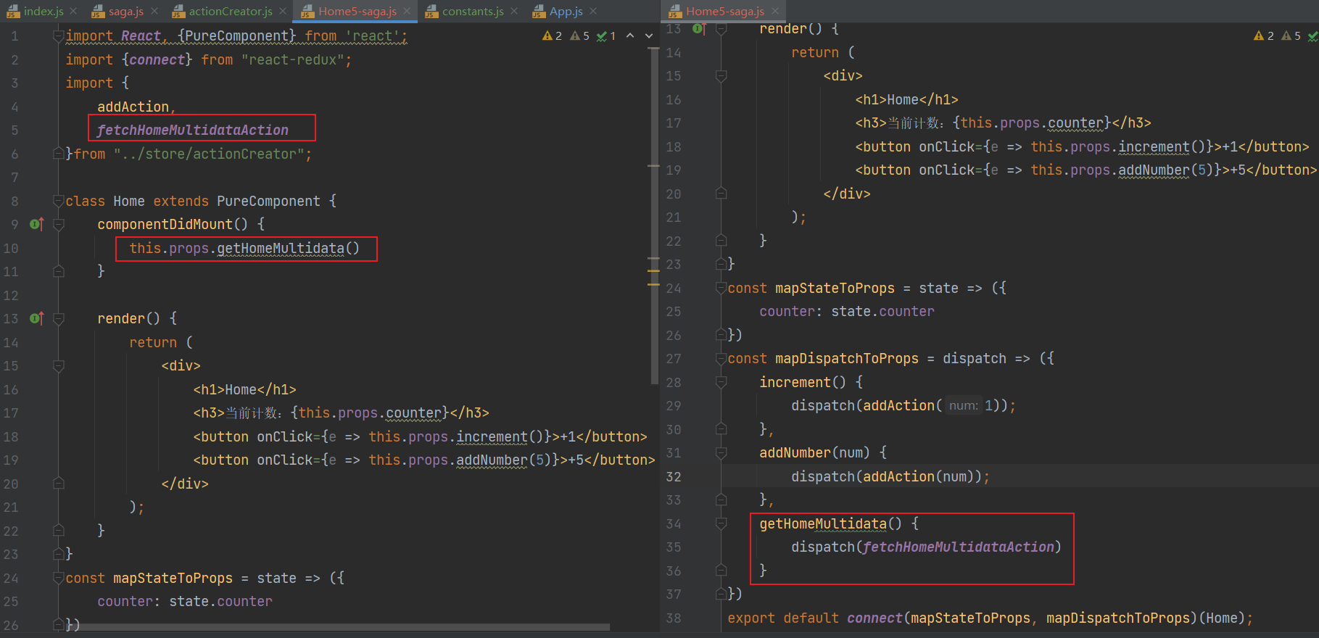Click the JS file icon on index.js tab

(x=12, y=11)
